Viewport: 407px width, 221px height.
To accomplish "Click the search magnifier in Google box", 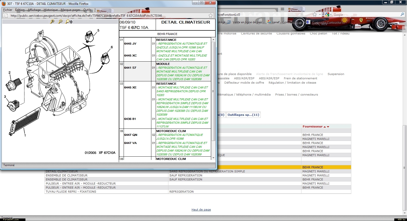I will [x=402, y=14].
